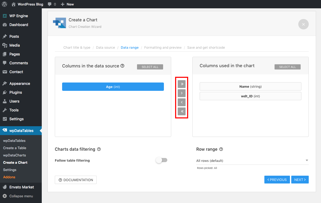Select all columns used in chart

click(x=288, y=67)
